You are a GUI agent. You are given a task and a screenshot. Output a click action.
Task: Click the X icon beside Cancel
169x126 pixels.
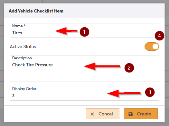92,114
